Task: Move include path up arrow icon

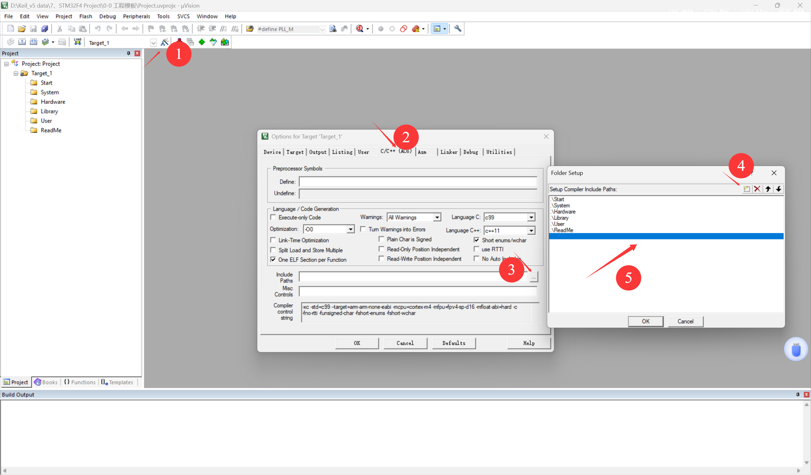Action: click(x=768, y=189)
